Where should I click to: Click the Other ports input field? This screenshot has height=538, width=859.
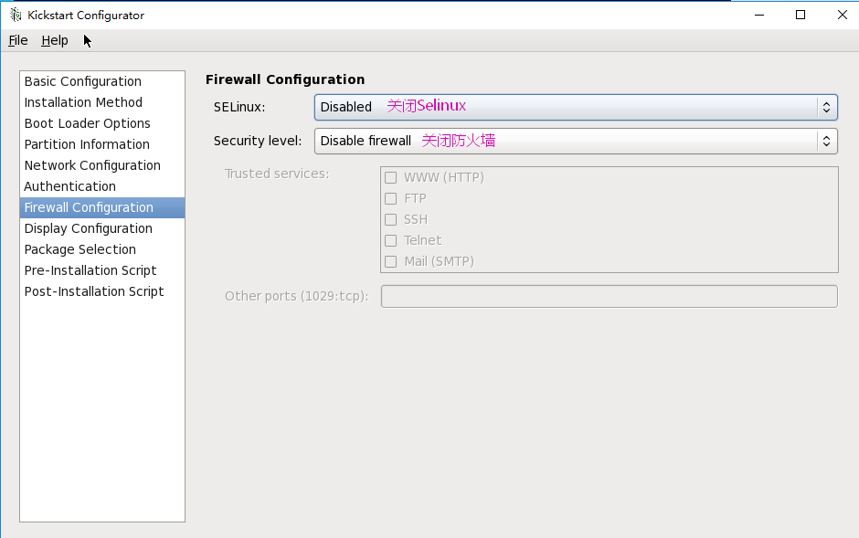pos(609,296)
